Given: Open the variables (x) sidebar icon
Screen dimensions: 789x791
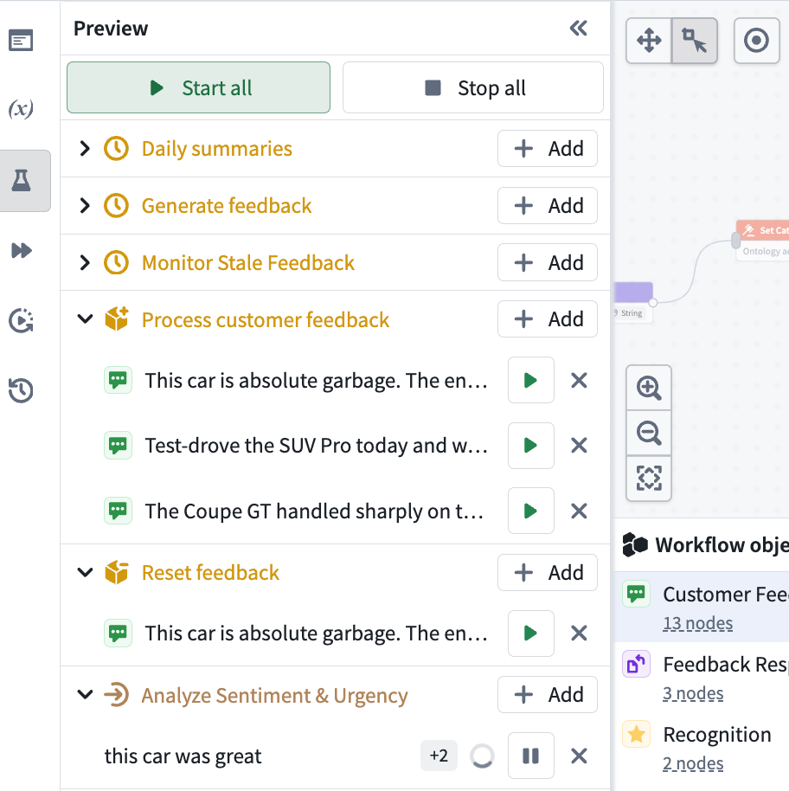Looking at the screenshot, I should point(21,108).
